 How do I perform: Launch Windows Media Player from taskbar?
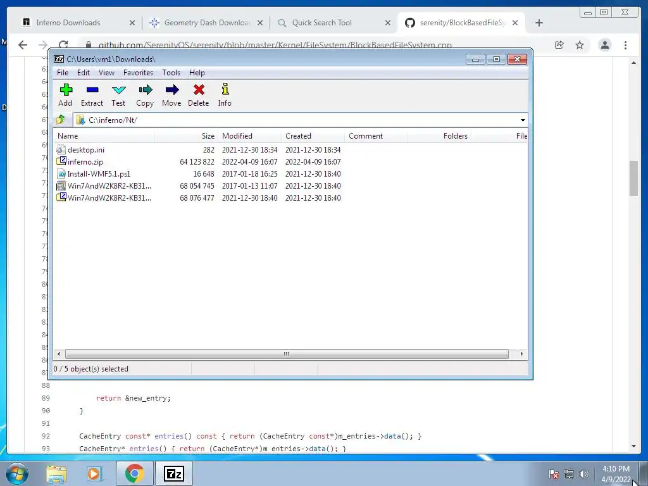click(x=94, y=474)
